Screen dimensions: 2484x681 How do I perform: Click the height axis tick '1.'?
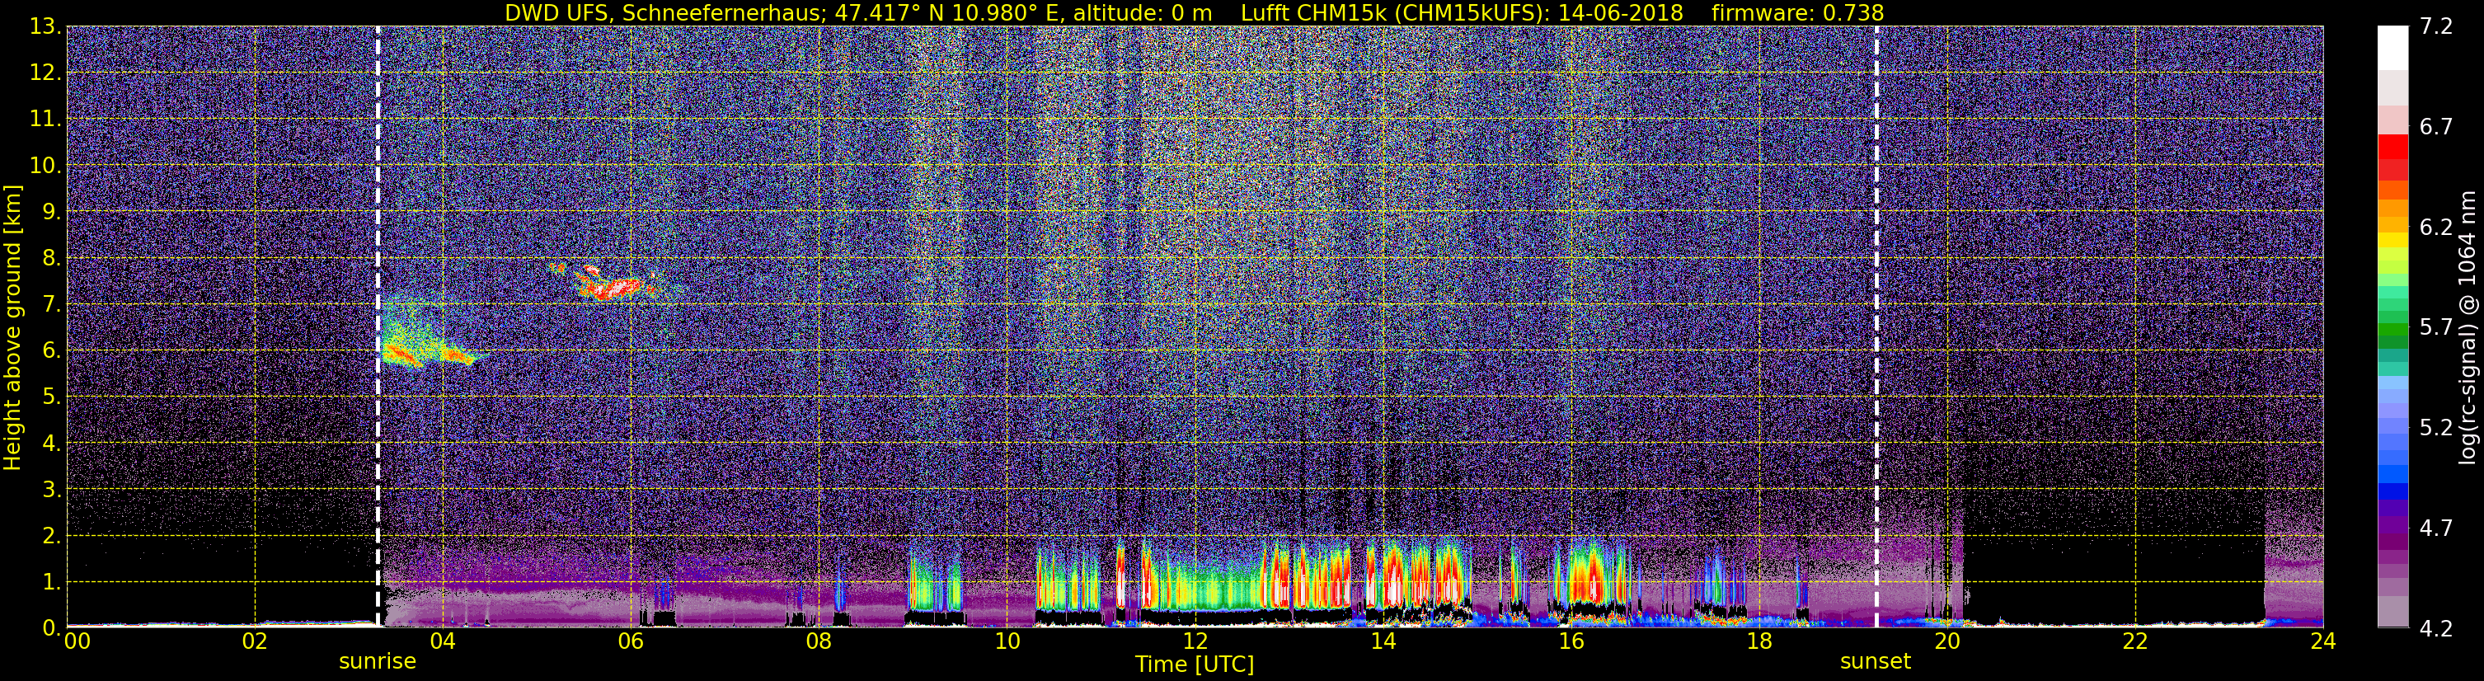pos(51,581)
